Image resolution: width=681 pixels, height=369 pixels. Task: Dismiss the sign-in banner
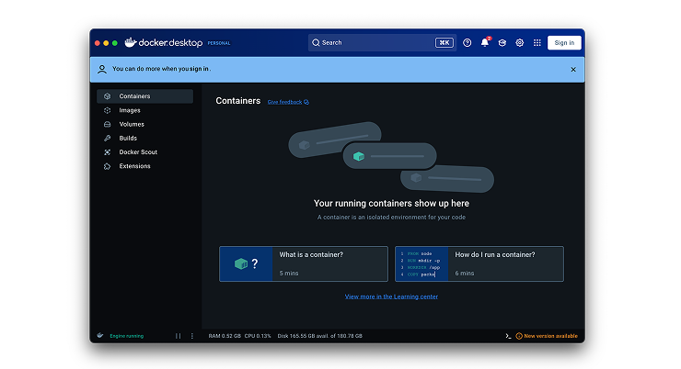click(x=573, y=69)
